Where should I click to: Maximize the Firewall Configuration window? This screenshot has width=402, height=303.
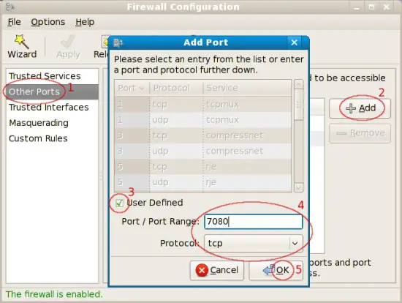click(371, 7)
